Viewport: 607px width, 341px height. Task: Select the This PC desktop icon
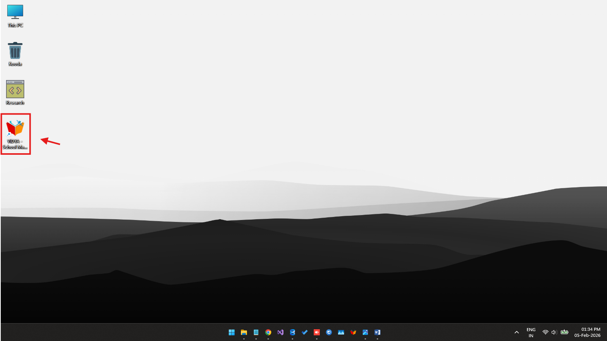(15, 15)
